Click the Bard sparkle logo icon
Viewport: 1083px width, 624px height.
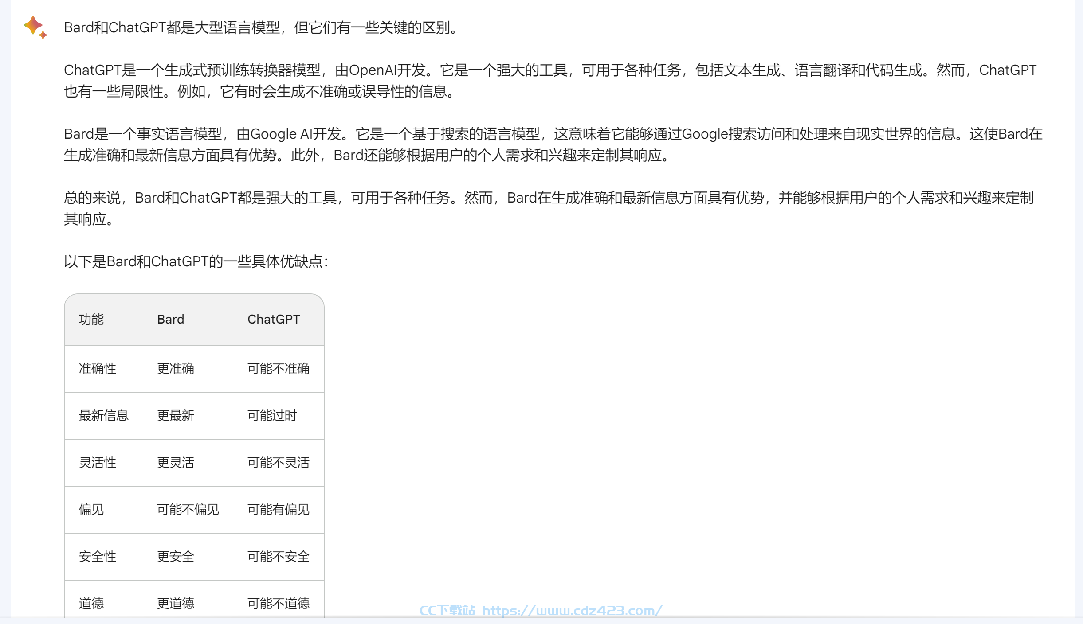coord(35,27)
